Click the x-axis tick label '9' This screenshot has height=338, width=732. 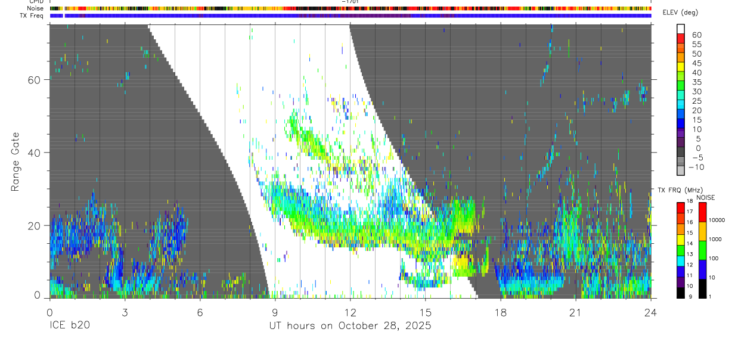275,312
